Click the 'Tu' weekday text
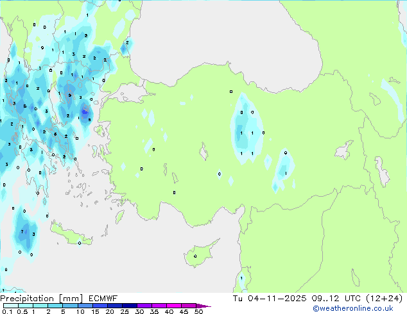This screenshot has width=407, height=314. 238,299
